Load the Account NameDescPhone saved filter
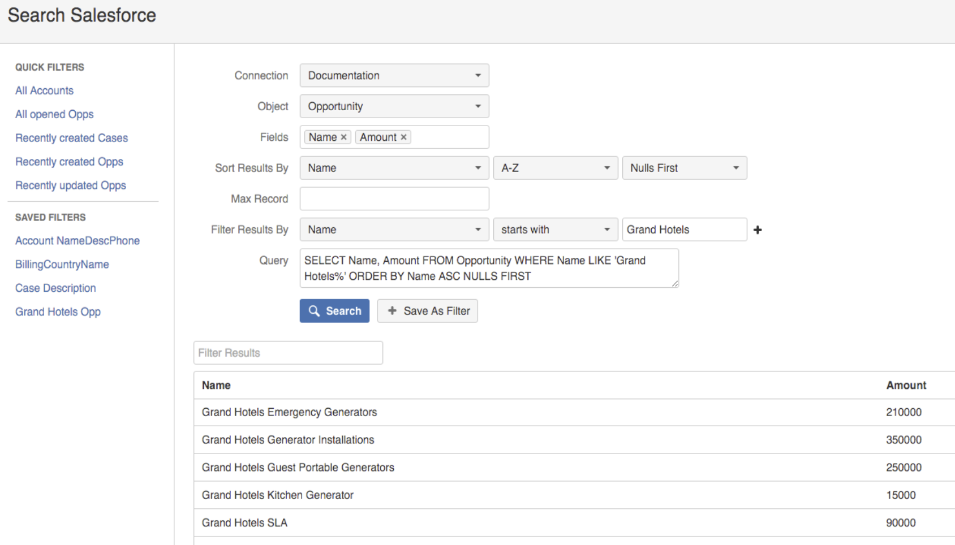Image resolution: width=955 pixels, height=545 pixels. (78, 241)
